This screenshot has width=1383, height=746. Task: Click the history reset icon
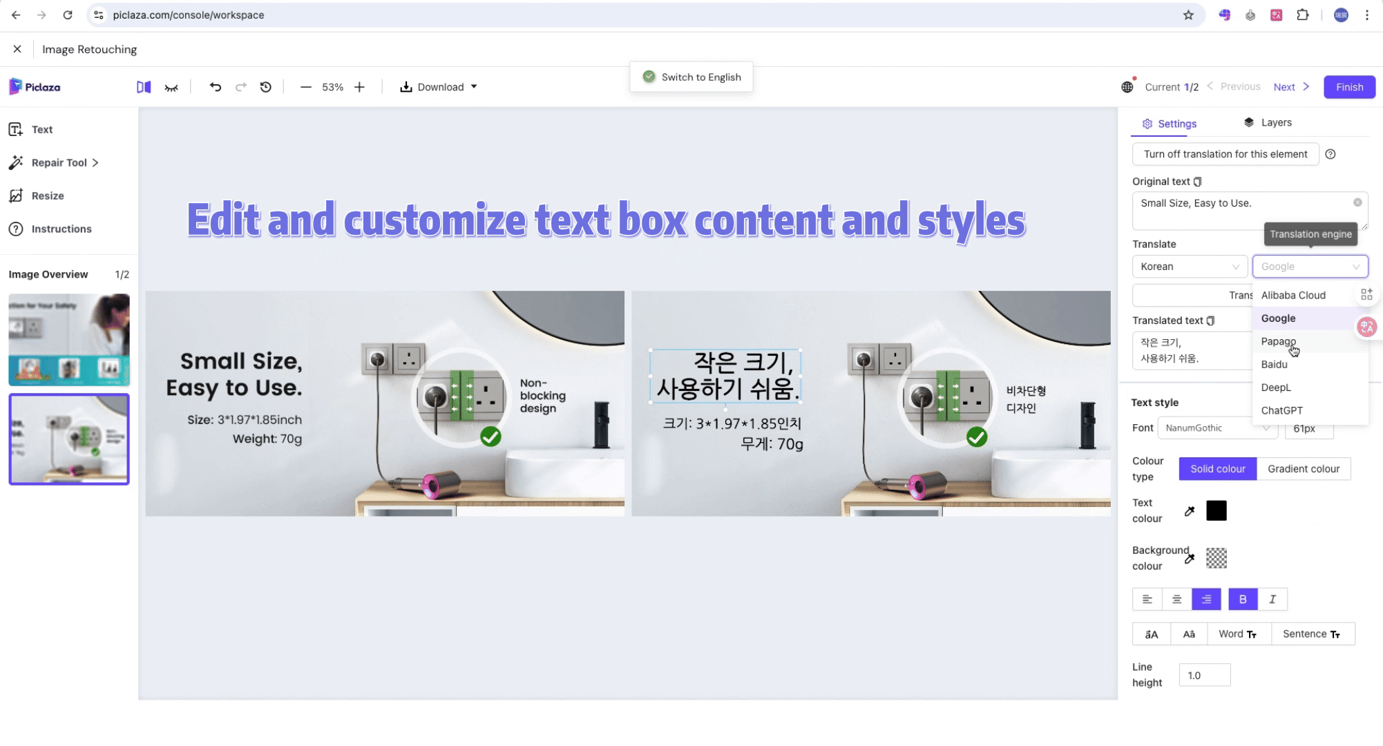click(x=265, y=87)
